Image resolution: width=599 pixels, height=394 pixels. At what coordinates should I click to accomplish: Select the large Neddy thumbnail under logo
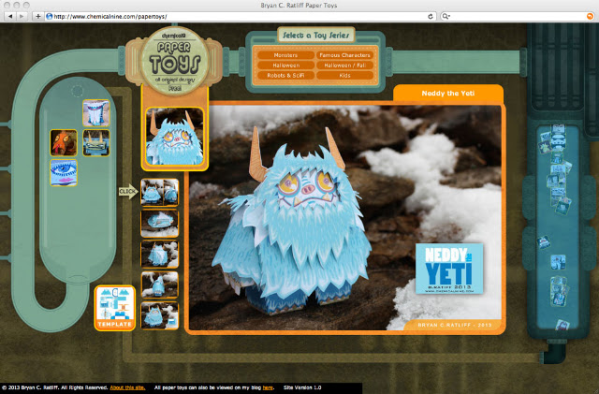[x=175, y=137]
